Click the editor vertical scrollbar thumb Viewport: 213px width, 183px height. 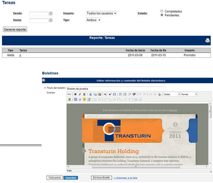(210, 111)
